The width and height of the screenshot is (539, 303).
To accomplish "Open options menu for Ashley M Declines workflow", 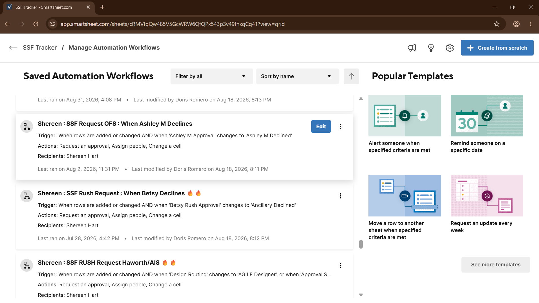I will pos(341,127).
